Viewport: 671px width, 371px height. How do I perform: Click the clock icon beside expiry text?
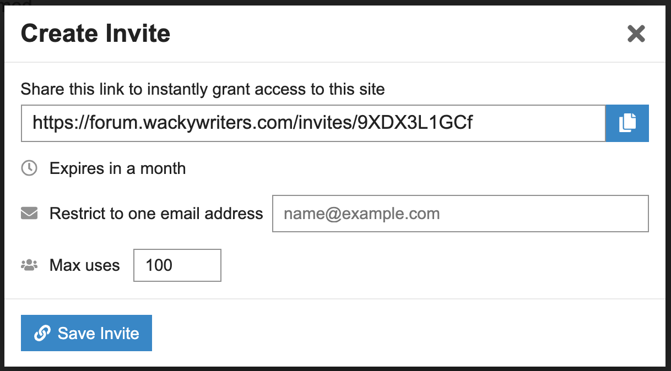click(29, 168)
